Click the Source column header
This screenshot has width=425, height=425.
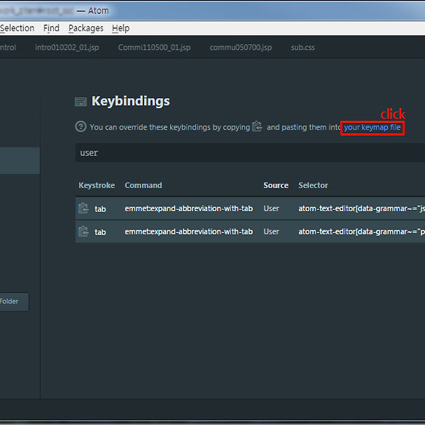276,185
